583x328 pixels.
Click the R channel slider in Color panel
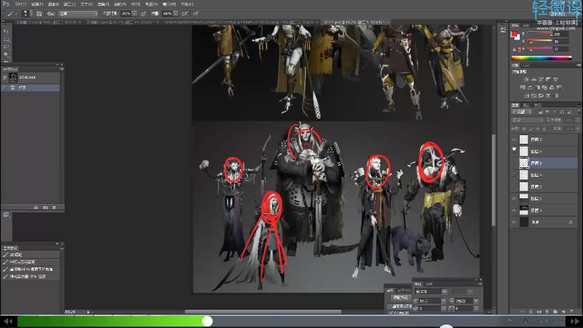539,34
